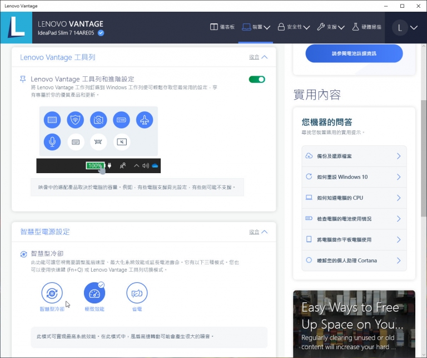This screenshot has width=427, height=358.
Task: Click the people icon in taskbar preview
Action: click(x=123, y=165)
